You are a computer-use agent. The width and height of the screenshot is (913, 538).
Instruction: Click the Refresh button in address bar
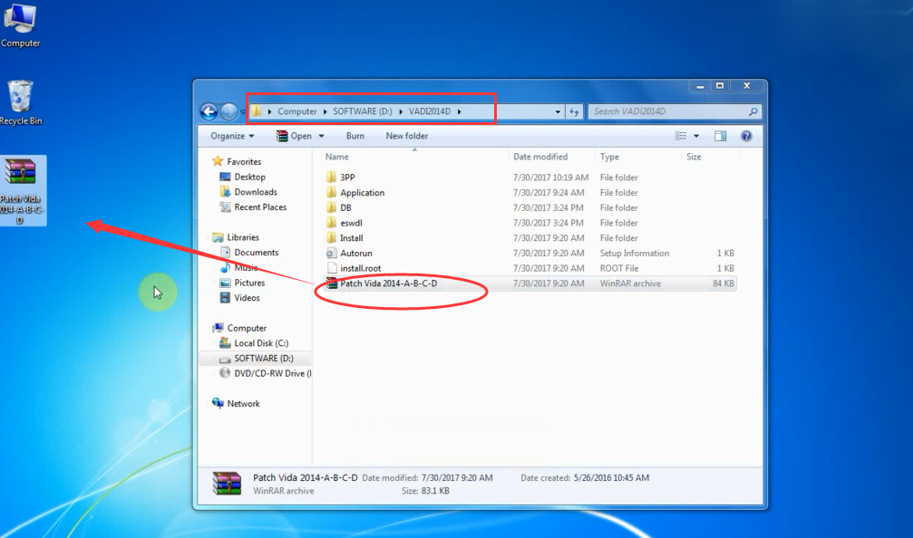(574, 111)
